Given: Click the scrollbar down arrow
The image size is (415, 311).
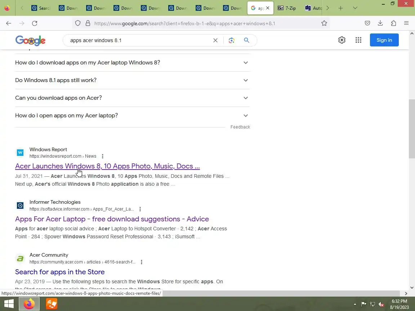Looking at the screenshot, I should click(411, 288).
